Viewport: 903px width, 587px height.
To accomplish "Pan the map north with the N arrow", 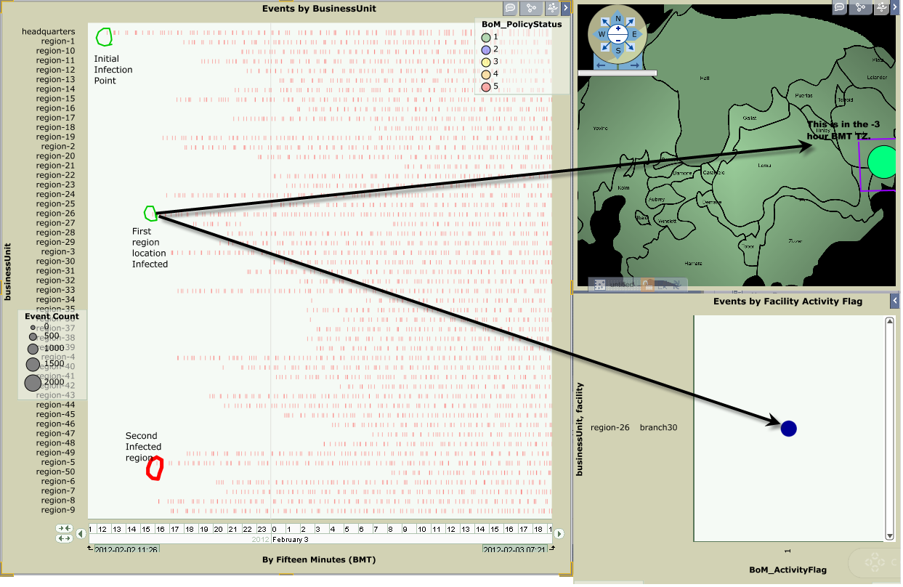I will click(618, 20).
